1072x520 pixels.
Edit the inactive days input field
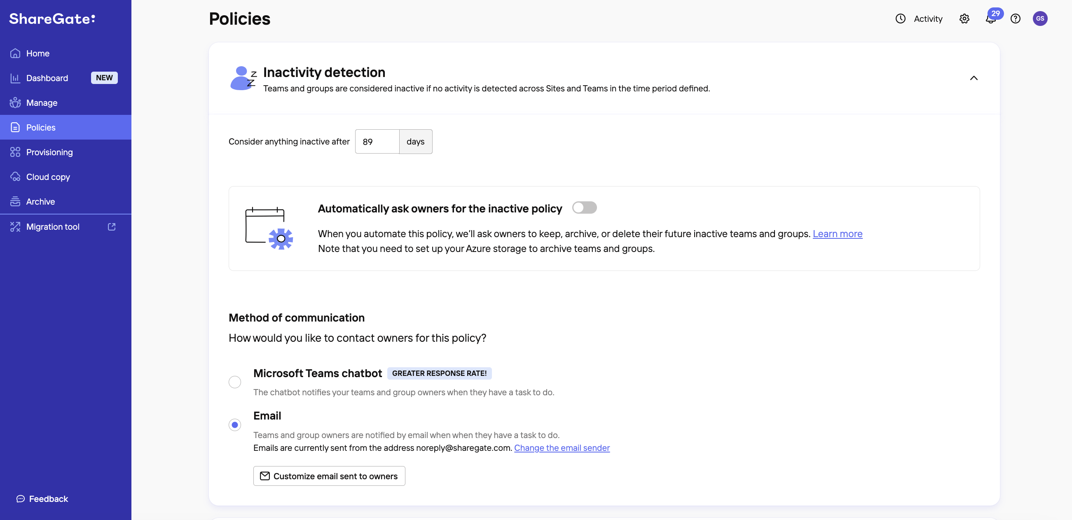coord(377,142)
